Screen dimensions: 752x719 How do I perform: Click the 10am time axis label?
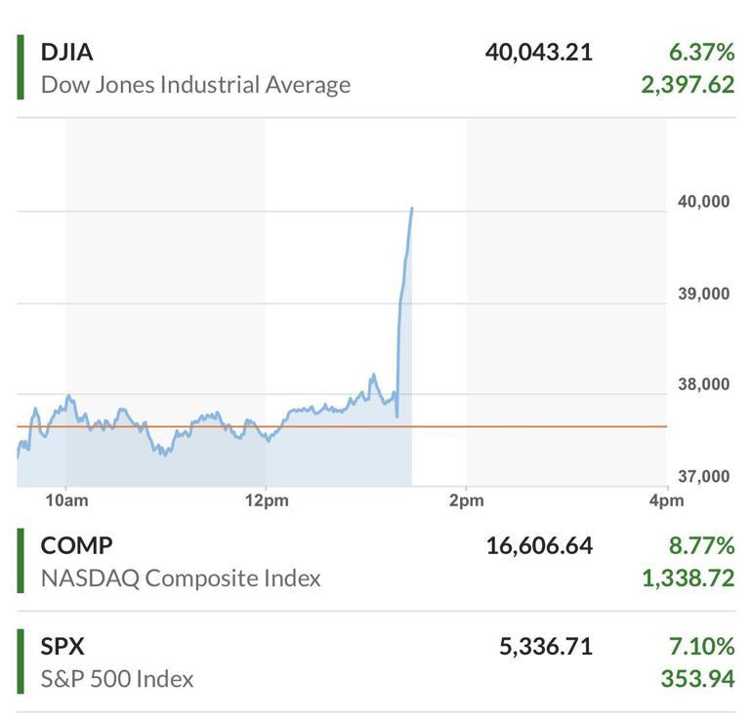66,500
